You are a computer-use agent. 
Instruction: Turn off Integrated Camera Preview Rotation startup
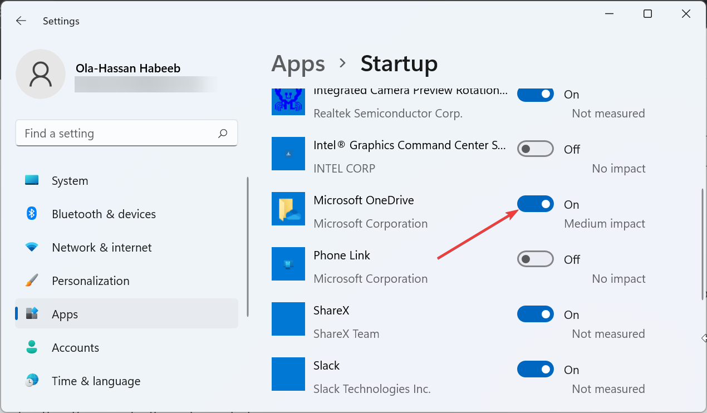(536, 94)
